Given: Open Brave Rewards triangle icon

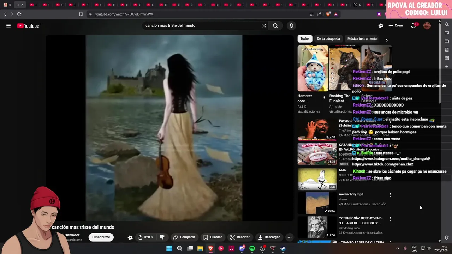Looking at the screenshot, I should [335, 14].
